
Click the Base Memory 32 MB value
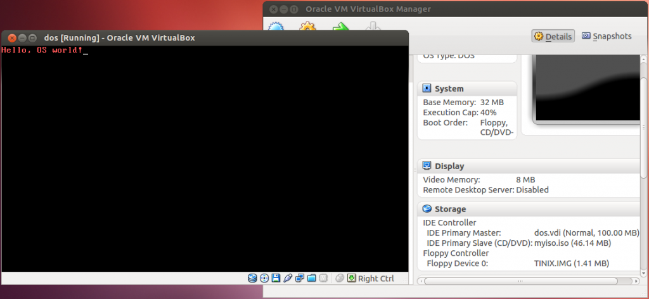pos(492,102)
